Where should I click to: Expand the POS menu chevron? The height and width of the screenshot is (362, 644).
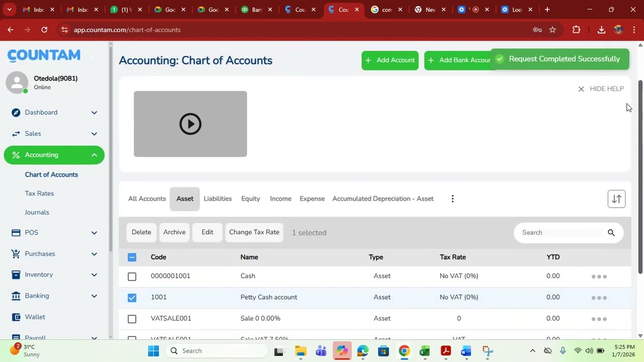[x=94, y=233]
